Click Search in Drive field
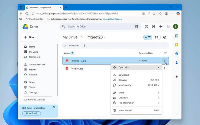The height and width of the screenshot is (125, 200). 100,27
